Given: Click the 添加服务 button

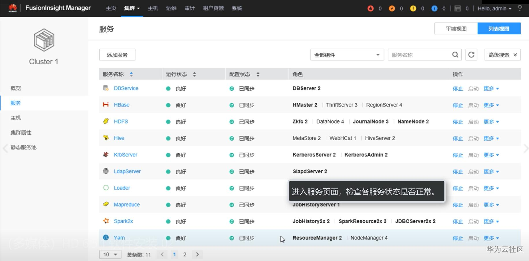Looking at the screenshot, I should [117, 55].
